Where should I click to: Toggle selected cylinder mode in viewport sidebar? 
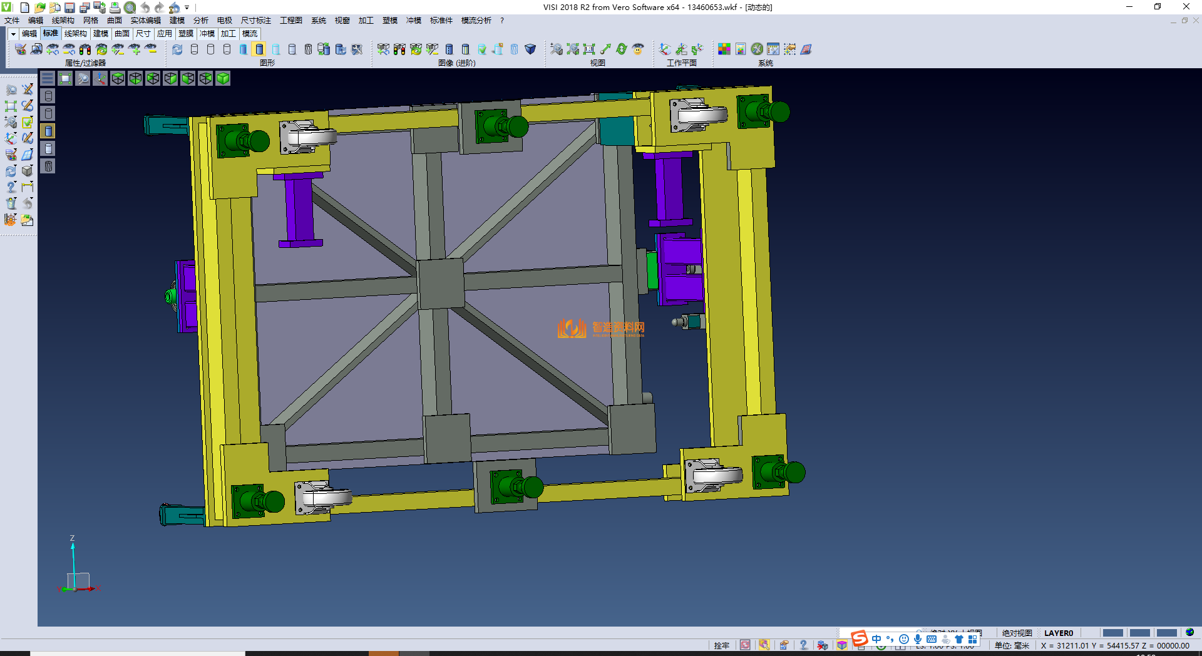[48, 131]
